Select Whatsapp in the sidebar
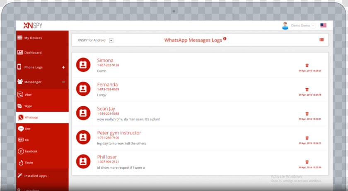Viewport: 348px width, 191px height. [42, 118]
